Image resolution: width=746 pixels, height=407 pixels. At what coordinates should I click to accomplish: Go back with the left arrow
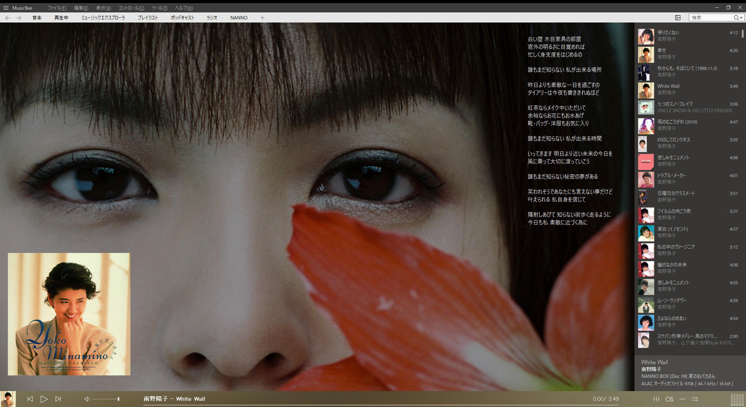8,18
